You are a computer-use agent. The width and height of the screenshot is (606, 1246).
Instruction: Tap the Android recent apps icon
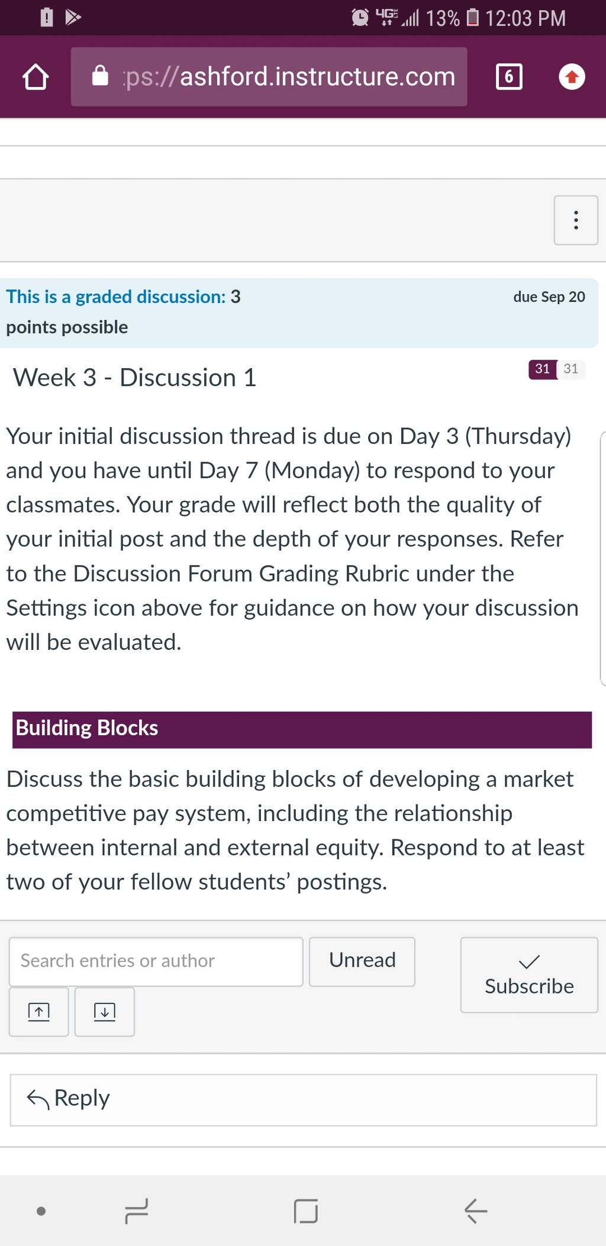coord(137,1210)
